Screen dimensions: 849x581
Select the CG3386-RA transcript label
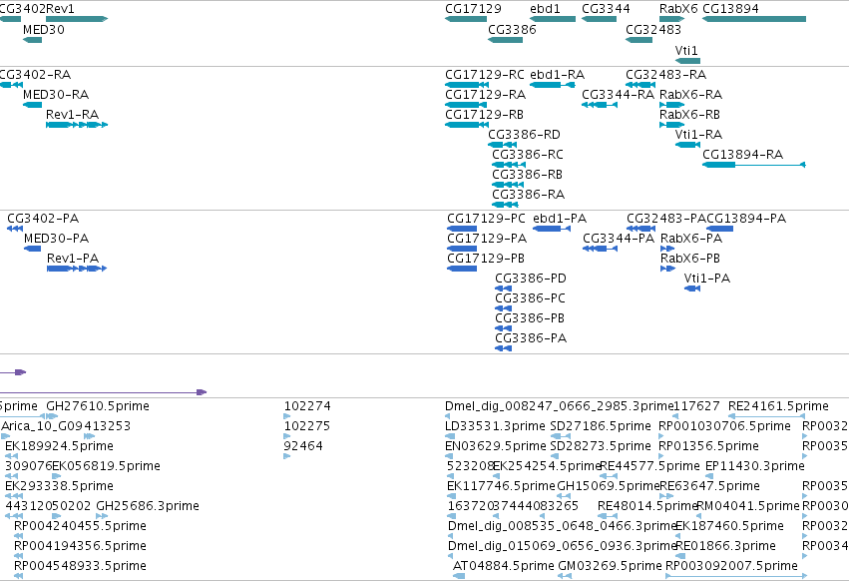click(529, 194)
